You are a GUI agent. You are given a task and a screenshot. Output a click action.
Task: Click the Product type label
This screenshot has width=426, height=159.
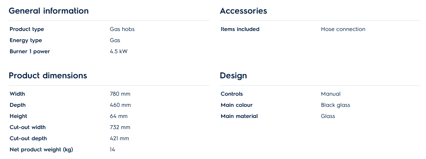pyautogui.click(x=27, y=29)
